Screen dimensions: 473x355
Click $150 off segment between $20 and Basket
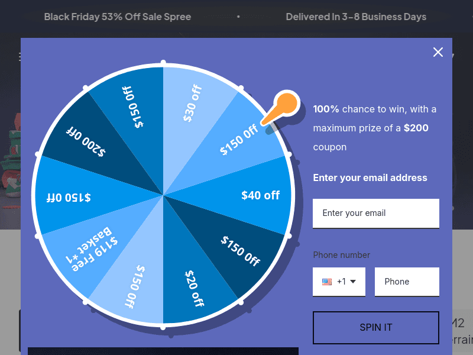pyautogui.click(x=135, y=287)
